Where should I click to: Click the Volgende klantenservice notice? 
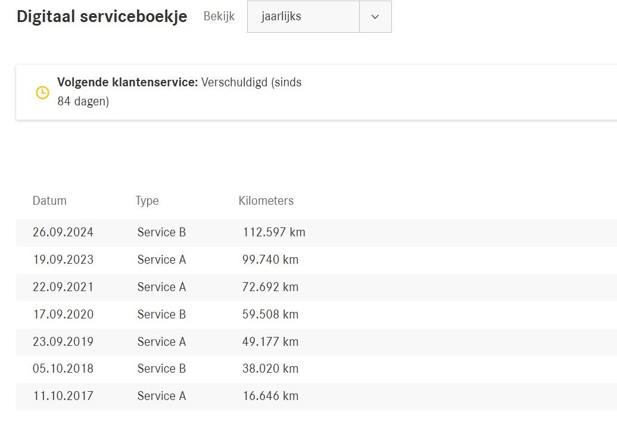(179, 92)
